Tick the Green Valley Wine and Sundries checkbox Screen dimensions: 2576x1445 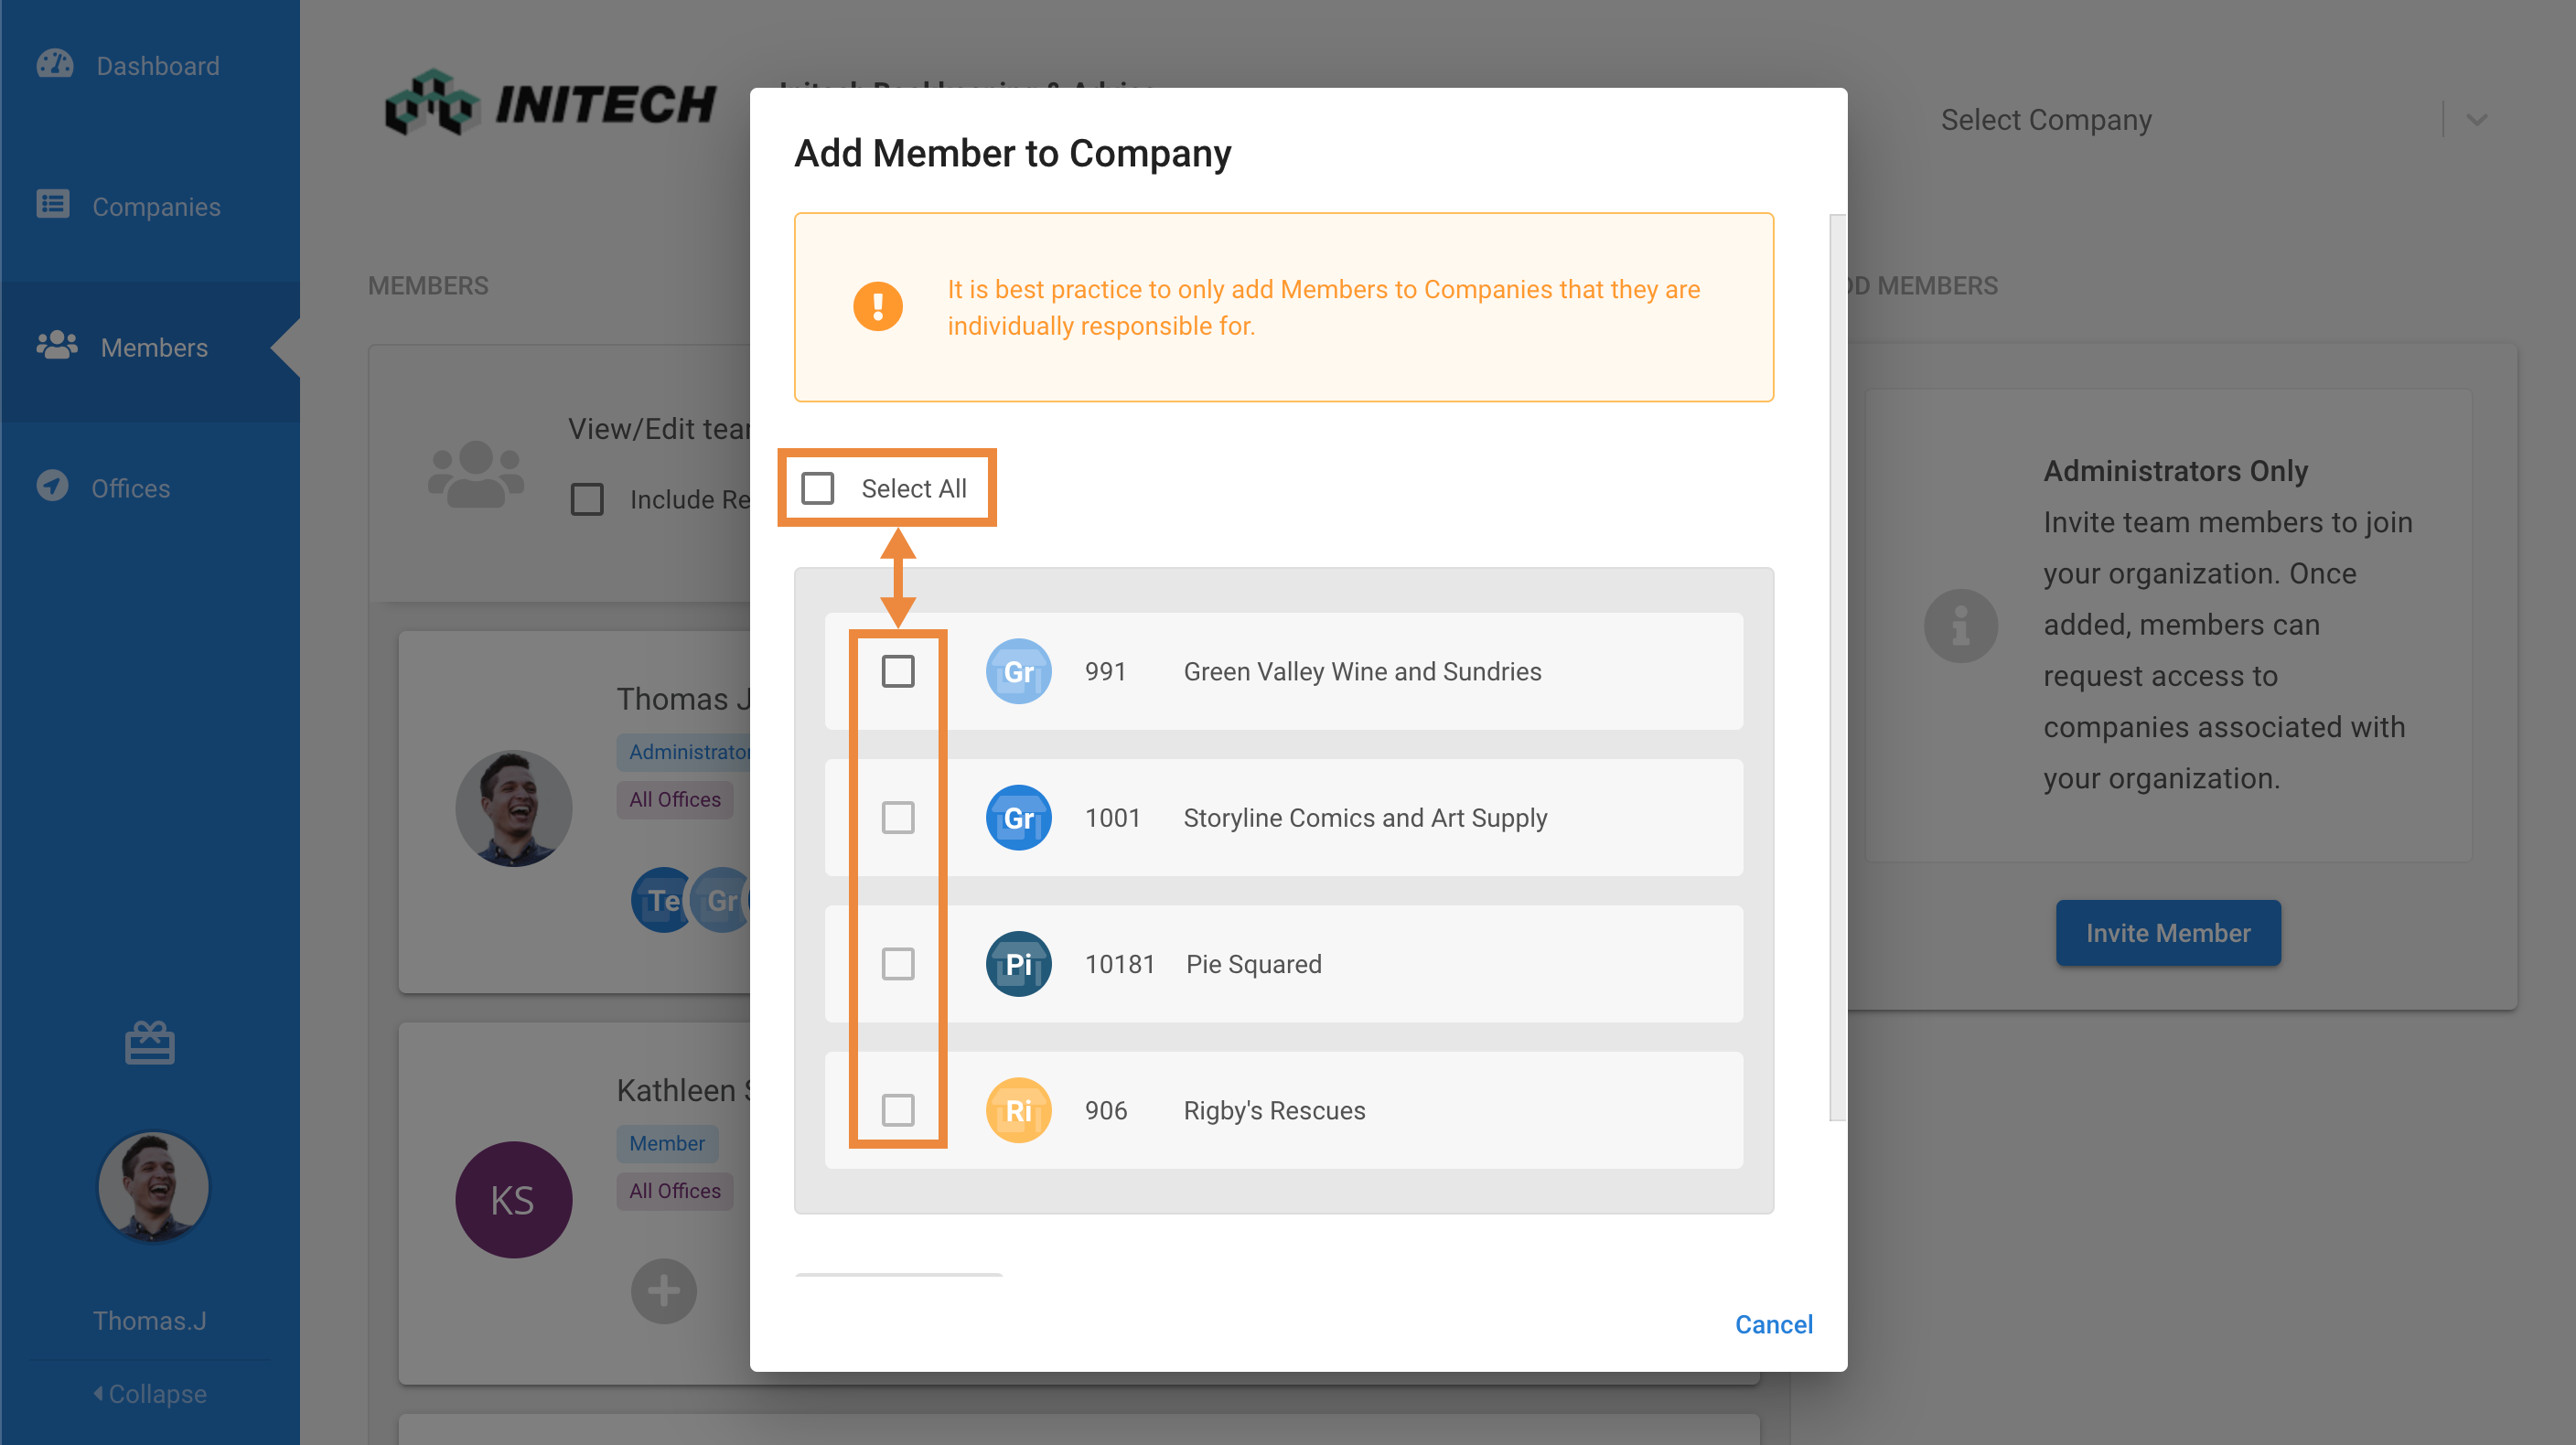[x=898, y=671]
